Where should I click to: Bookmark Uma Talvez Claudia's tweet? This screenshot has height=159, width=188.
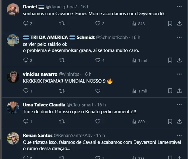(170, 122)
